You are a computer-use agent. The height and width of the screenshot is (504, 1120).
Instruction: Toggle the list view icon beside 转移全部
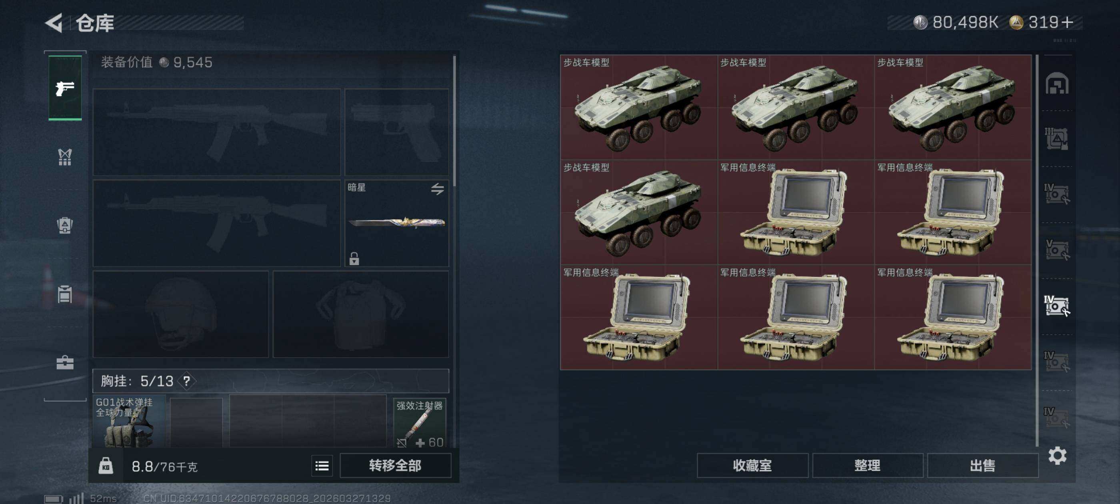(322, 466)
